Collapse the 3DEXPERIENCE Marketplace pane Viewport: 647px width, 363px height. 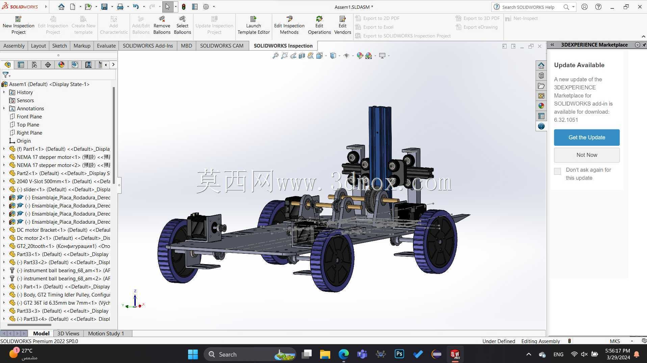pyautogui.click(x=552, y=45)
